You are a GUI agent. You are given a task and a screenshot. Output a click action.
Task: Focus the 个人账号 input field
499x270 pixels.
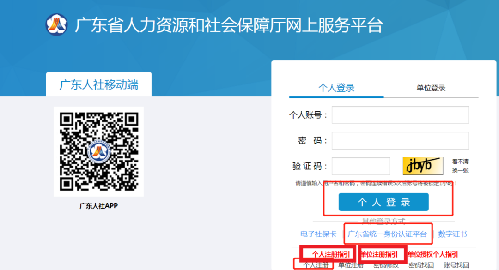pyautogui.click(x=400, y=115)
